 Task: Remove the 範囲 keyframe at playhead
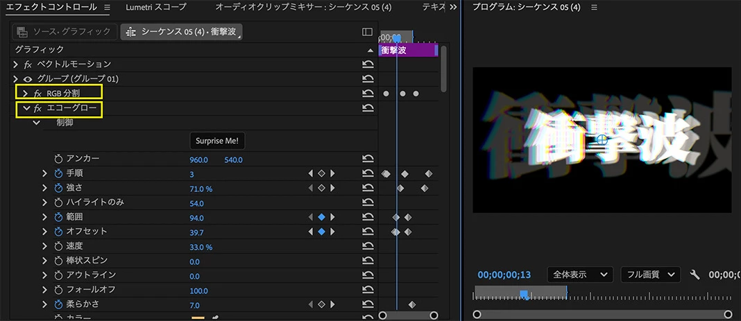pos(321,217)
